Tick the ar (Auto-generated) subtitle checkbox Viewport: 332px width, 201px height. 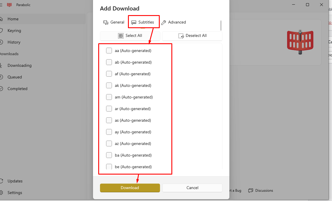click(x=109, y=109)
